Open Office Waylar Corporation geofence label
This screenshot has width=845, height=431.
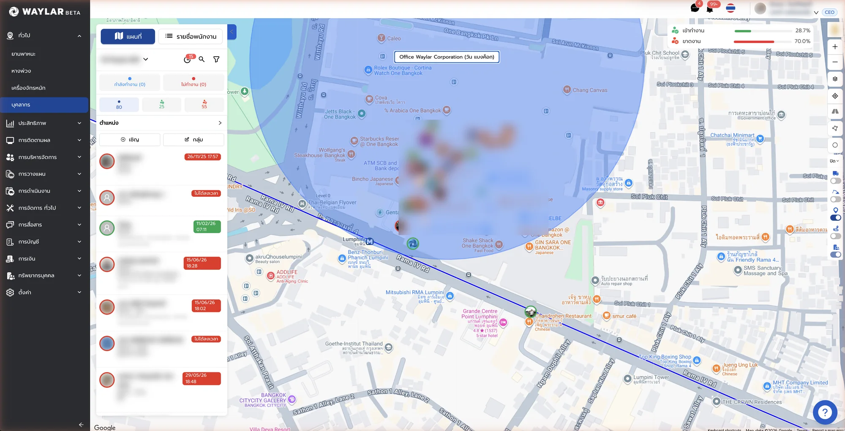click(447, 57)
